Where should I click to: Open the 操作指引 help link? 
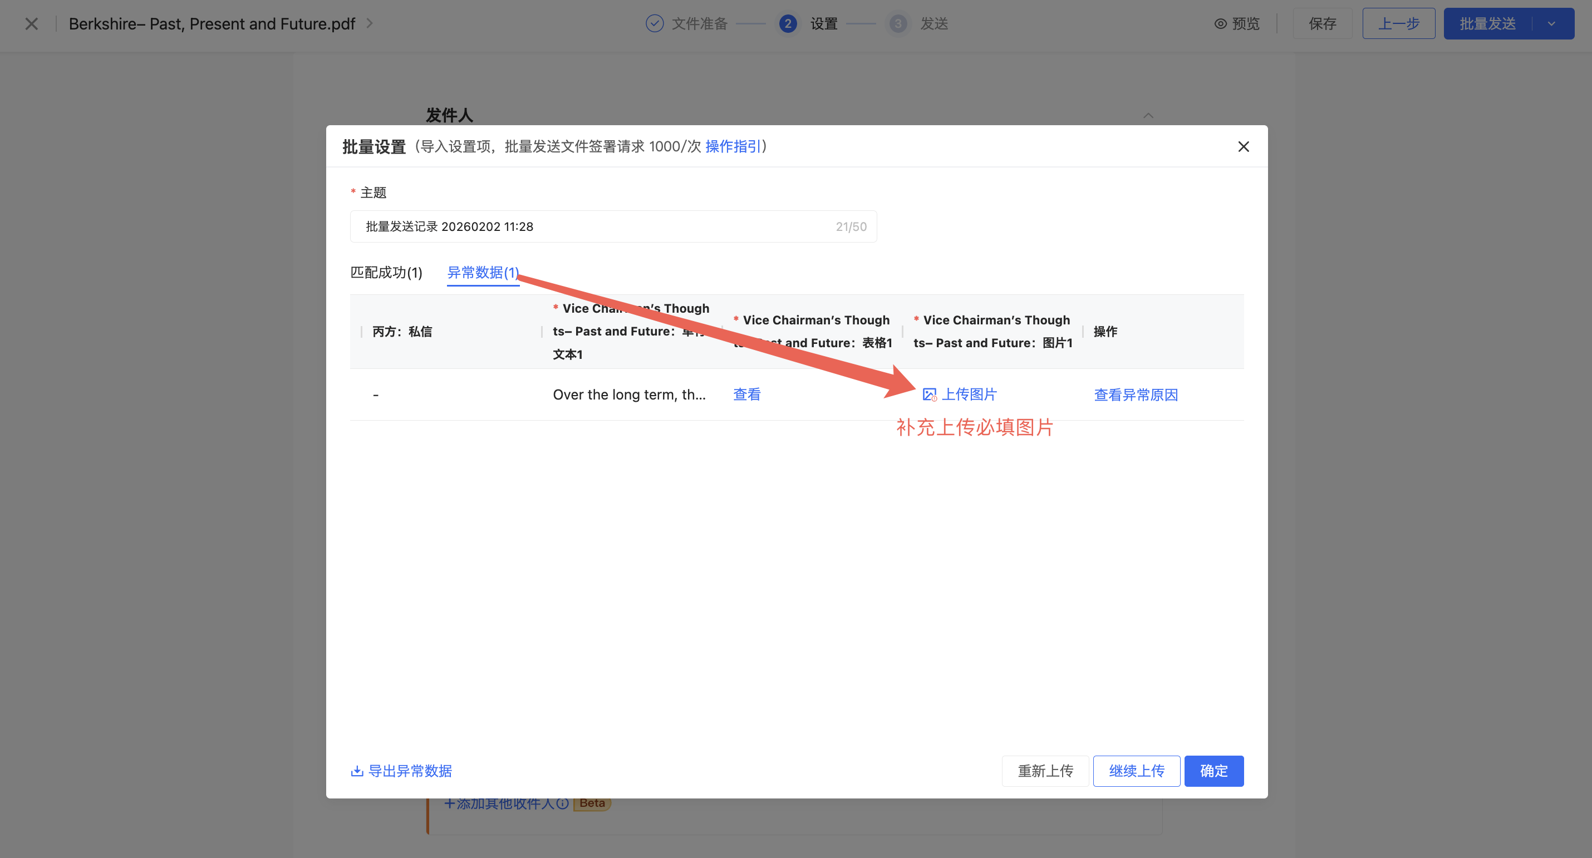point(733,146)
